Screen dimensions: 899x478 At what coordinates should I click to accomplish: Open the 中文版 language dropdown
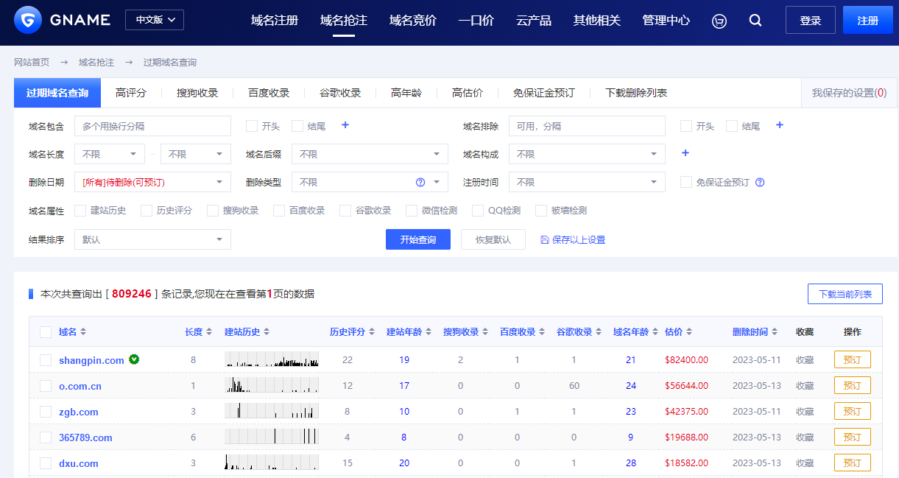[x=154, y=20]
